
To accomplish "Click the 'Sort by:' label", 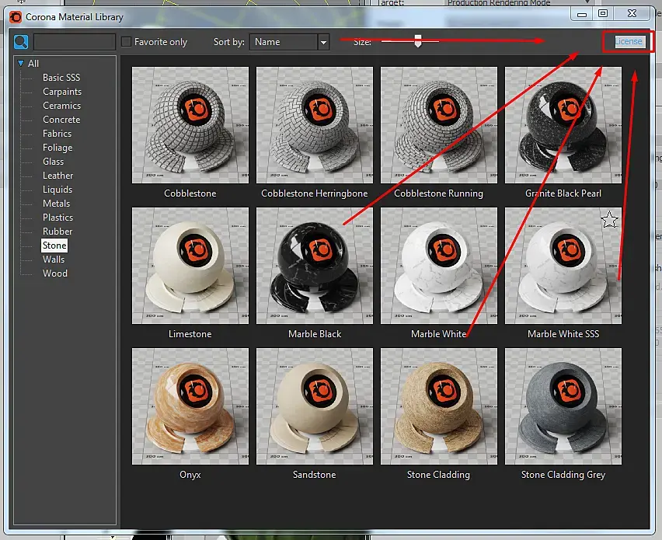I will coord(229,42).
